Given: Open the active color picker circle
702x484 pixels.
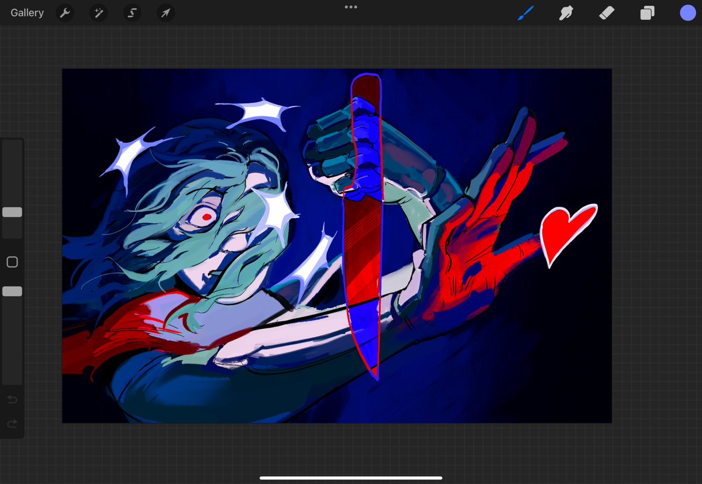Looking at the screenshot, I should [688, 13].
